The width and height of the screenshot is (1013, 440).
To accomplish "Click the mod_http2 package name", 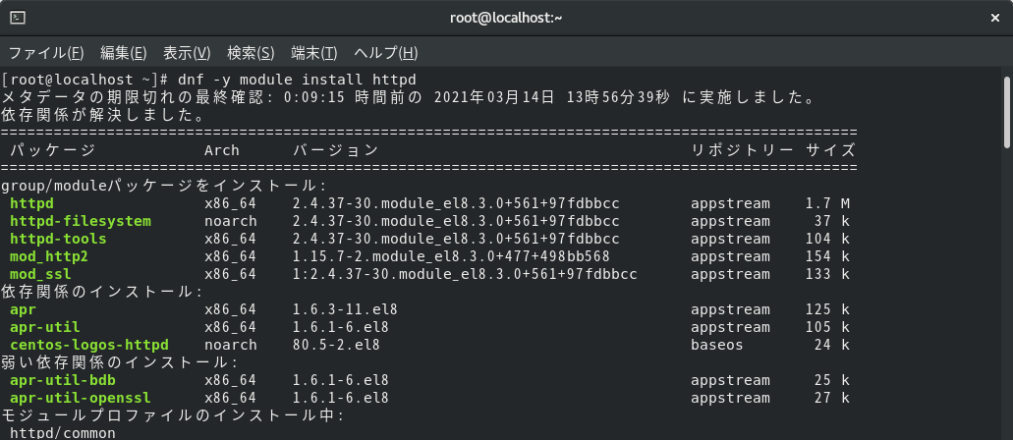I will 49,257.
